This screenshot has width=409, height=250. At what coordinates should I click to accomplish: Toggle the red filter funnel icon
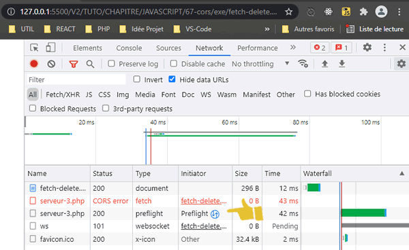pos(74,64)
